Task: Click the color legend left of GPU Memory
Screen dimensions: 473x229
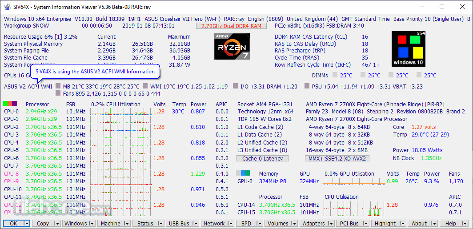Action: [x=243, y=173]
